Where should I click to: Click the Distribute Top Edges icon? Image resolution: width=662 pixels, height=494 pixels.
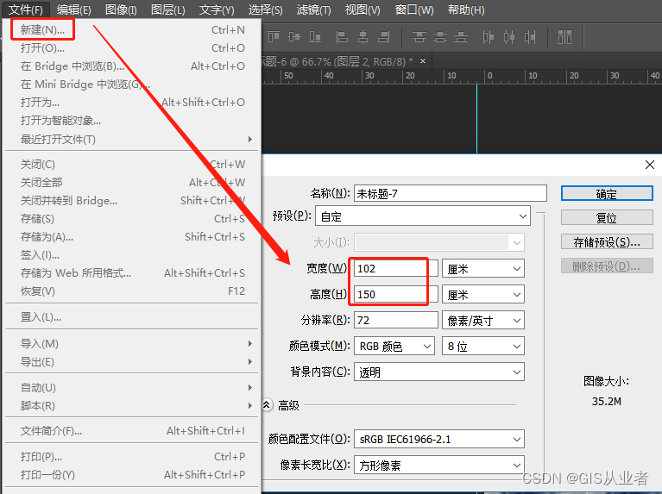click(x=419, y=37)
